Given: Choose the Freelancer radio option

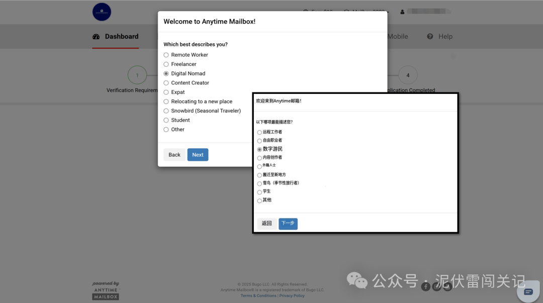Looking at the screenshot, I should click(166, 64).
